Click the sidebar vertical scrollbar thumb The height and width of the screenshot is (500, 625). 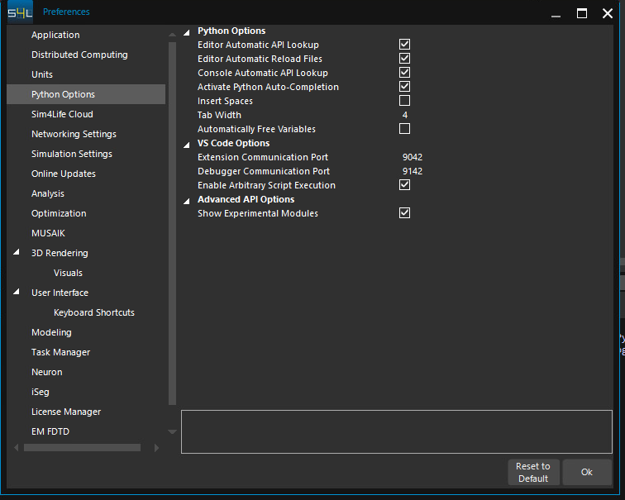pyautogui.click(x=172, y=223)
